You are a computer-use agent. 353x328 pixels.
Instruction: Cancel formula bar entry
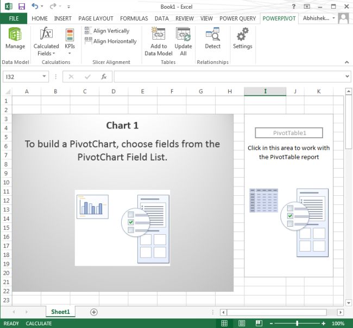click(71, 77)
